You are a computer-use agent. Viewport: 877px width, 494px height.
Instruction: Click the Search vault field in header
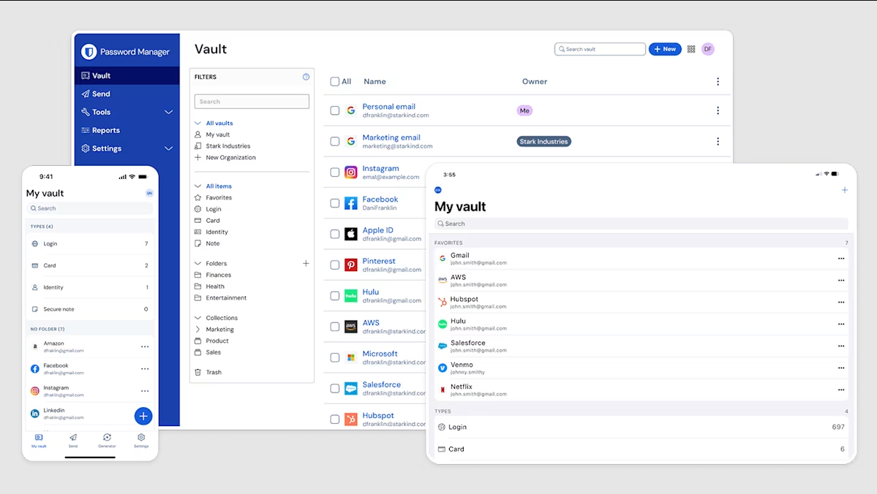coord(600,49)
